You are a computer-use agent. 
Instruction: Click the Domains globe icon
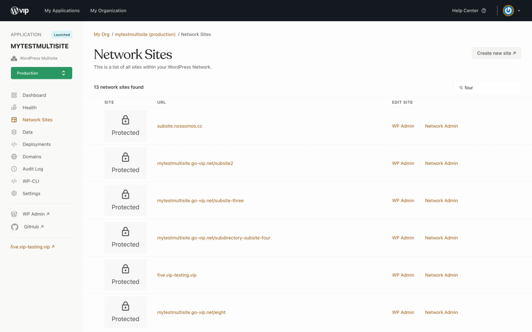[14, 157]
